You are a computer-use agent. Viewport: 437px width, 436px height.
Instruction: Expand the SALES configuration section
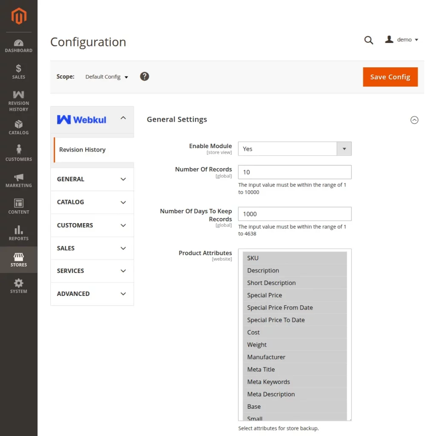tap(92, 248)
